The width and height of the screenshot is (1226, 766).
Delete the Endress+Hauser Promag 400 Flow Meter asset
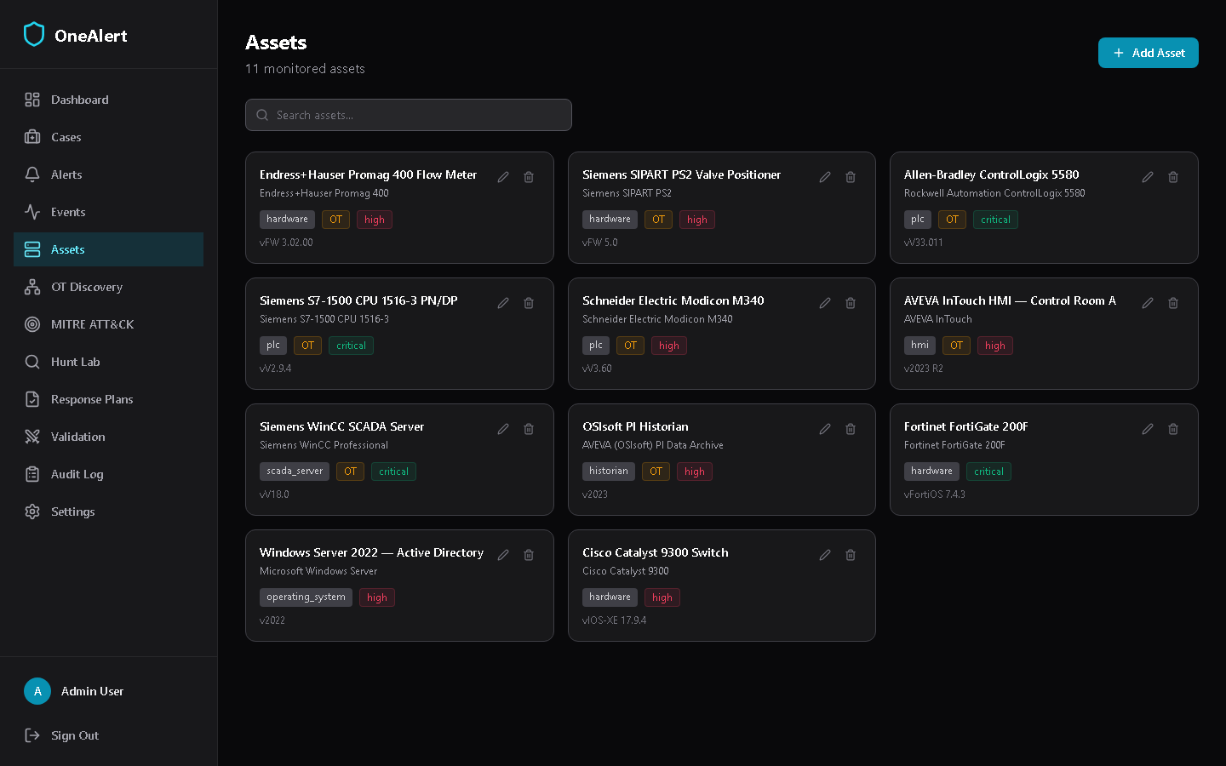[529, 177]
